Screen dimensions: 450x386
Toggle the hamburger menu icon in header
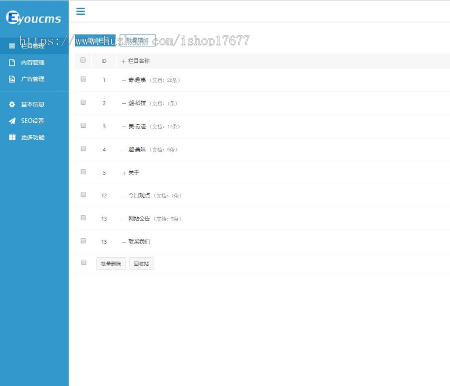pos(80,11)
